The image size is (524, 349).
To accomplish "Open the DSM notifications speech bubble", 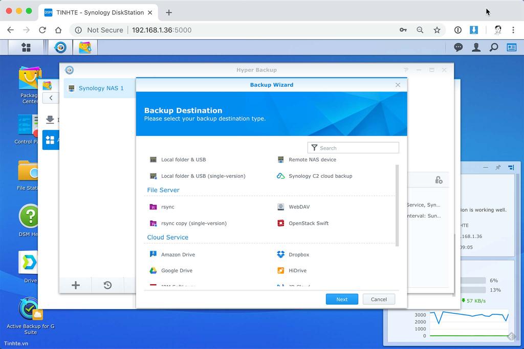I will (x=458, y=48).
